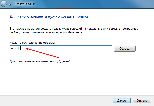Go back with the round arrow button

tap(4, 4)
